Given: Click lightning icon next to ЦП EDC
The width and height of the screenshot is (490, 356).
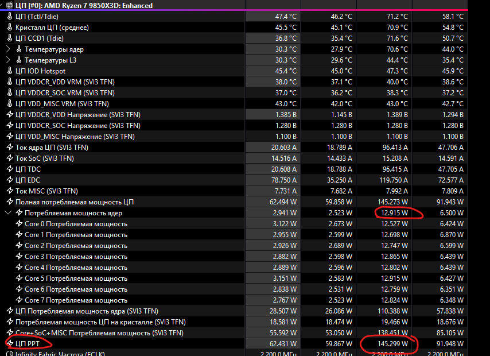Looking at the screenshot, I should click(10, 180).
